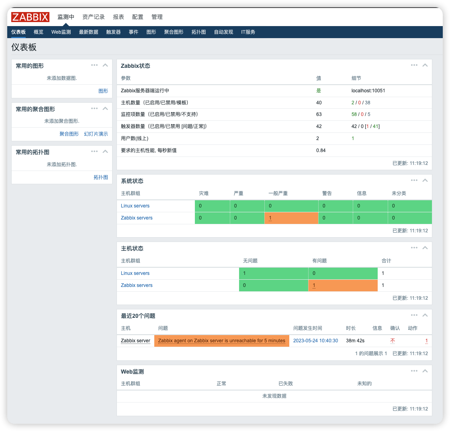Open the 图形 submenu tab
This screenshot has height=431, width=450.
coord(151,32)
